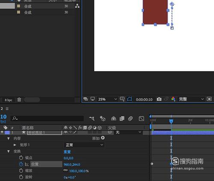Open the composition mini-flowchart
This screenshot has width=214, height=181.
(x=92, y=118)
